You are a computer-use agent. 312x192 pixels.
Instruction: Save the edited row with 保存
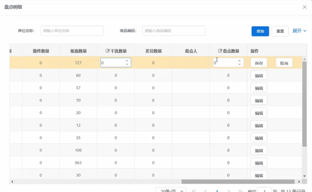tap(259, 63)
